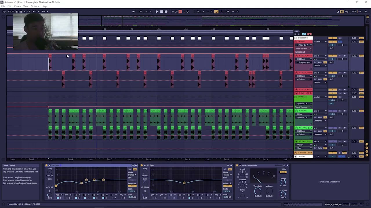Screen dimensions: 371x208
Task: Save preset icon on Glue Compressor
Action: point(287,166)
